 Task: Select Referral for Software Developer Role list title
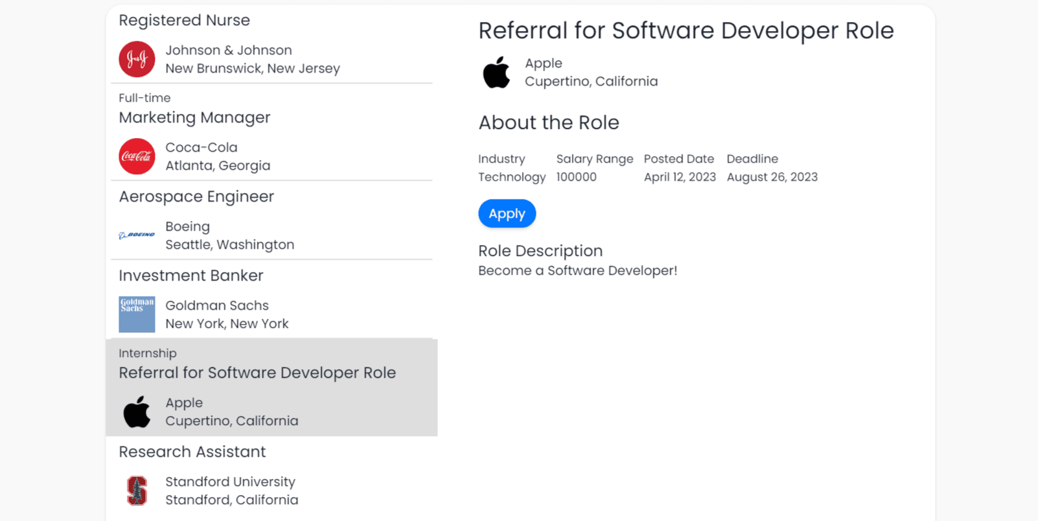click(257, 373)
